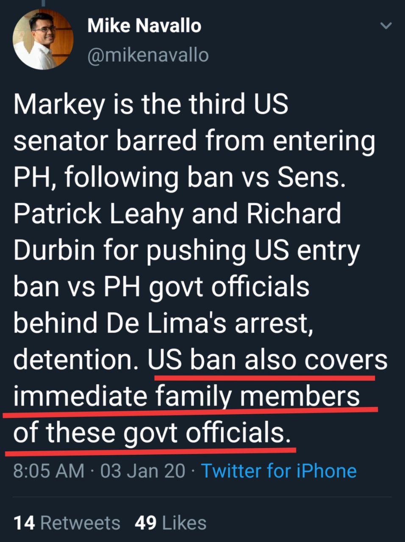
Task: Click the word following in the tweet
Action: (x=121, y=178)
